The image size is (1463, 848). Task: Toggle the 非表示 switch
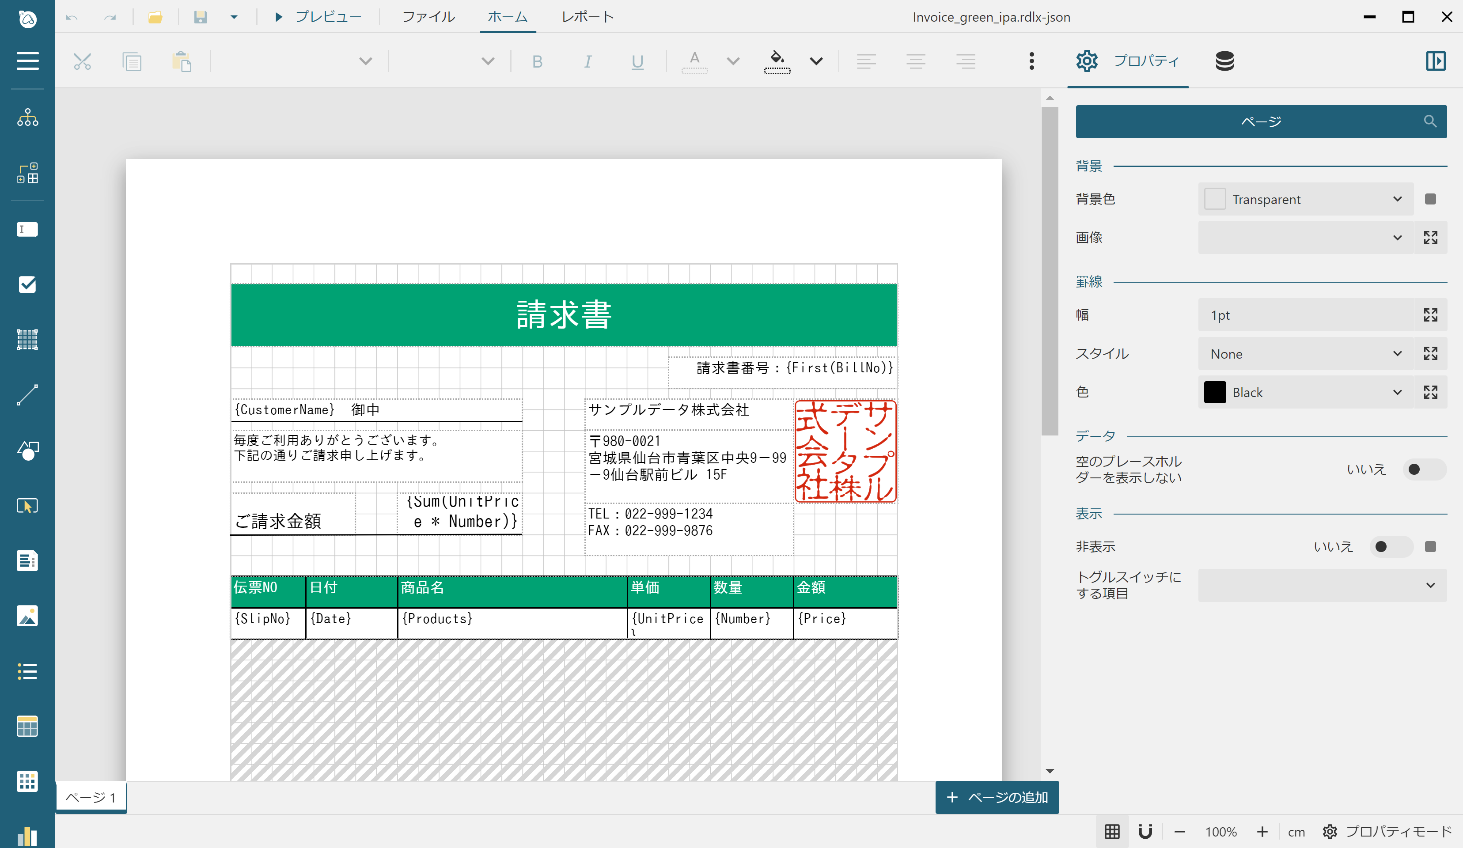coord(1391,547)
